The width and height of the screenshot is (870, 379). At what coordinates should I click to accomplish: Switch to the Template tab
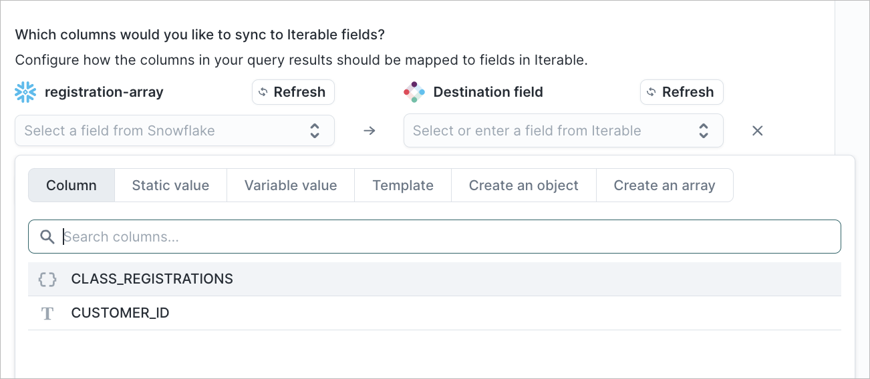pyautogui.click(x=403, y=185)
